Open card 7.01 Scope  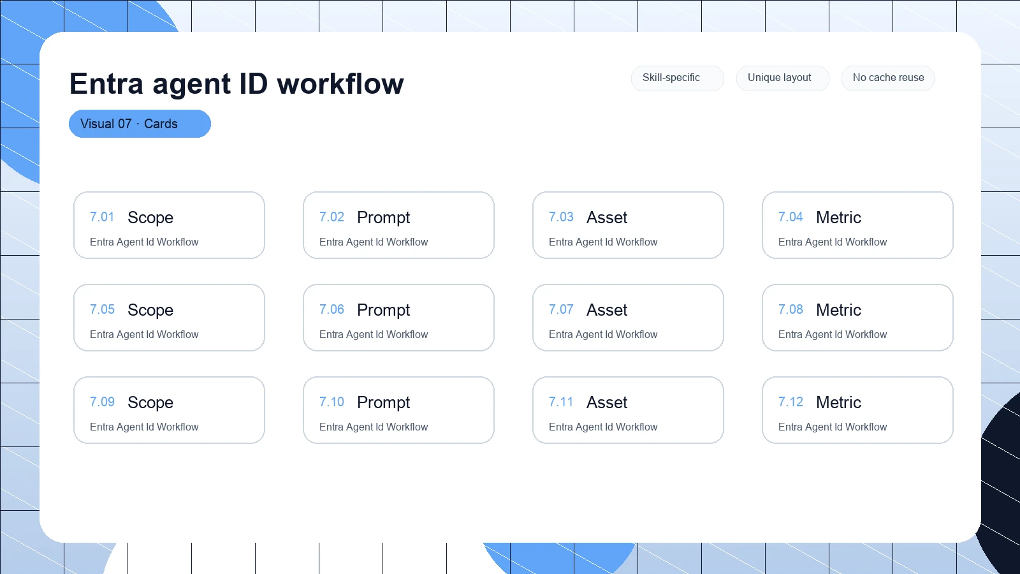[169, 225]
